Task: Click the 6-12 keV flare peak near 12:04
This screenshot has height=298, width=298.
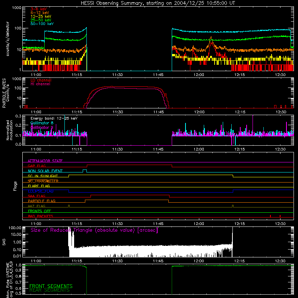Action: (211, 38)
